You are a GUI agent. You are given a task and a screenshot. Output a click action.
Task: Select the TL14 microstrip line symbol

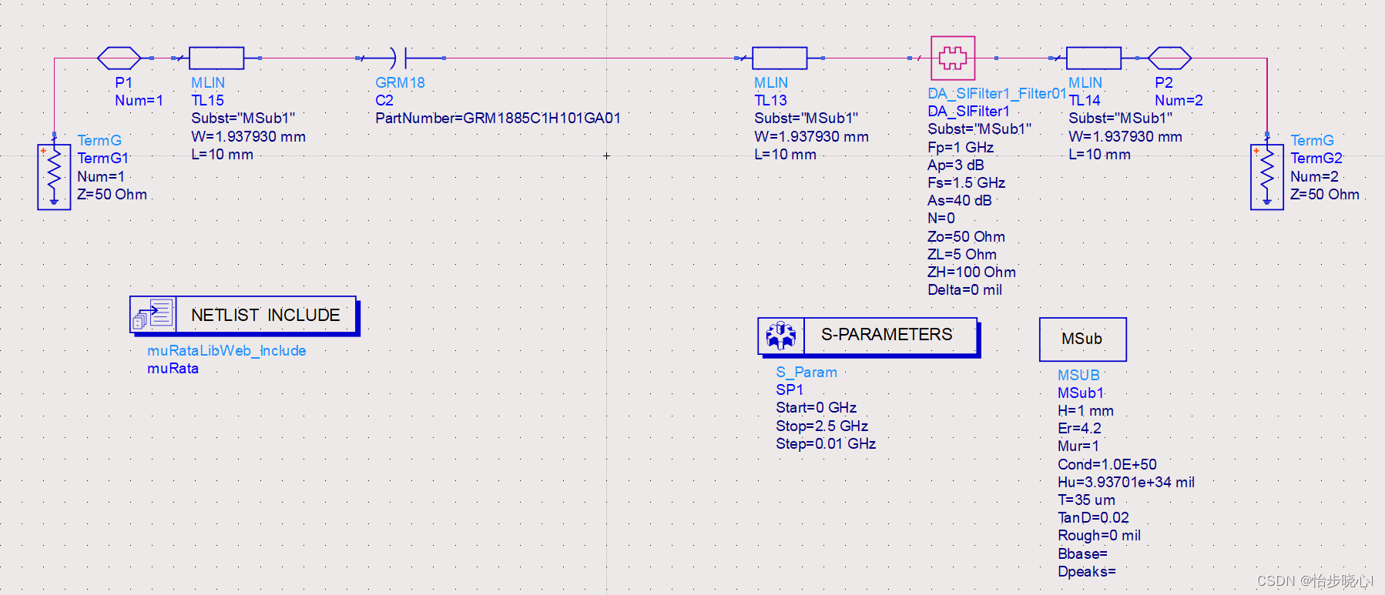pos(1094,58)
